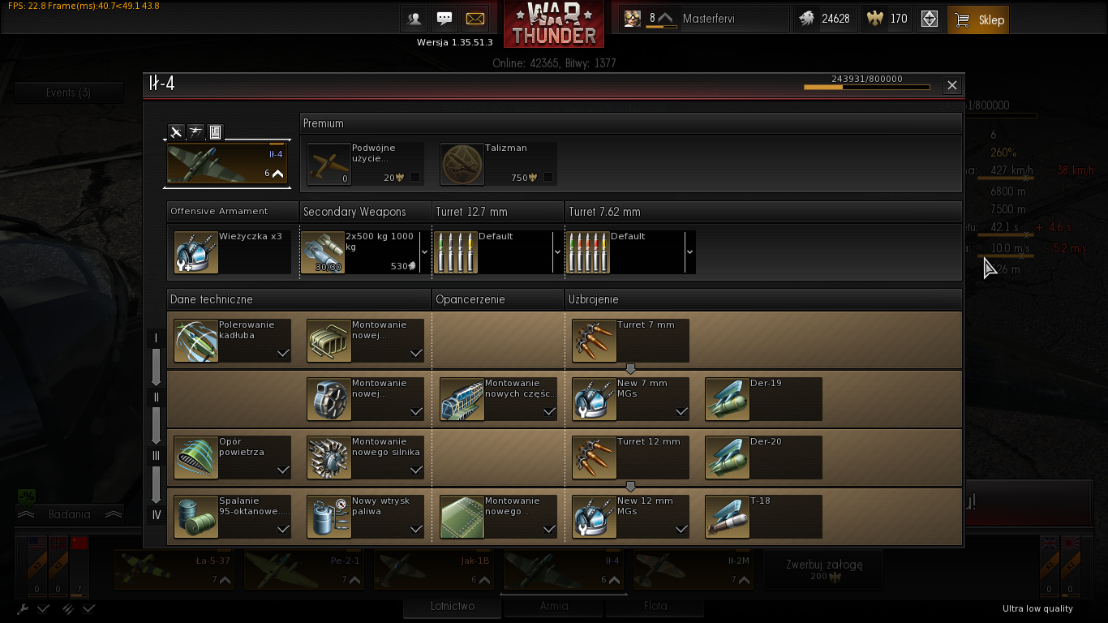Select Montowanie nowego silnika engine icon
The height and width of the screenshot is (623, 1108).
point(329,458)
